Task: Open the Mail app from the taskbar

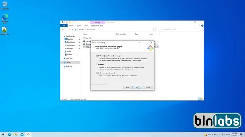Action: (22, 134)
